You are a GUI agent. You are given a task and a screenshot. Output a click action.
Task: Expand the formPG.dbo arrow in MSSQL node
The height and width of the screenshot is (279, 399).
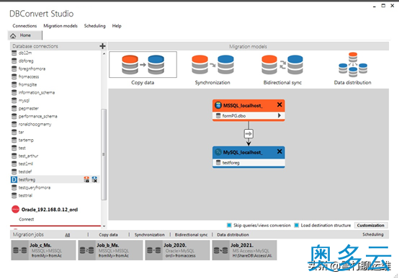tap(279, 115)
